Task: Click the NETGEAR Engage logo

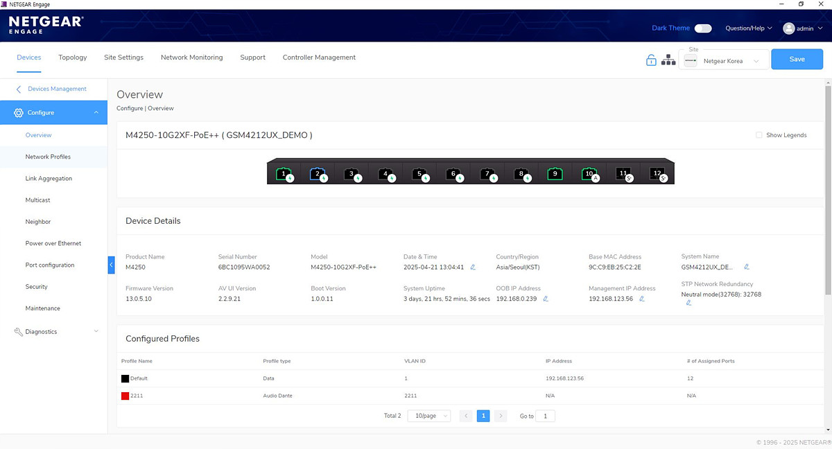Action: pyautogui.click(x=46, y=25)
